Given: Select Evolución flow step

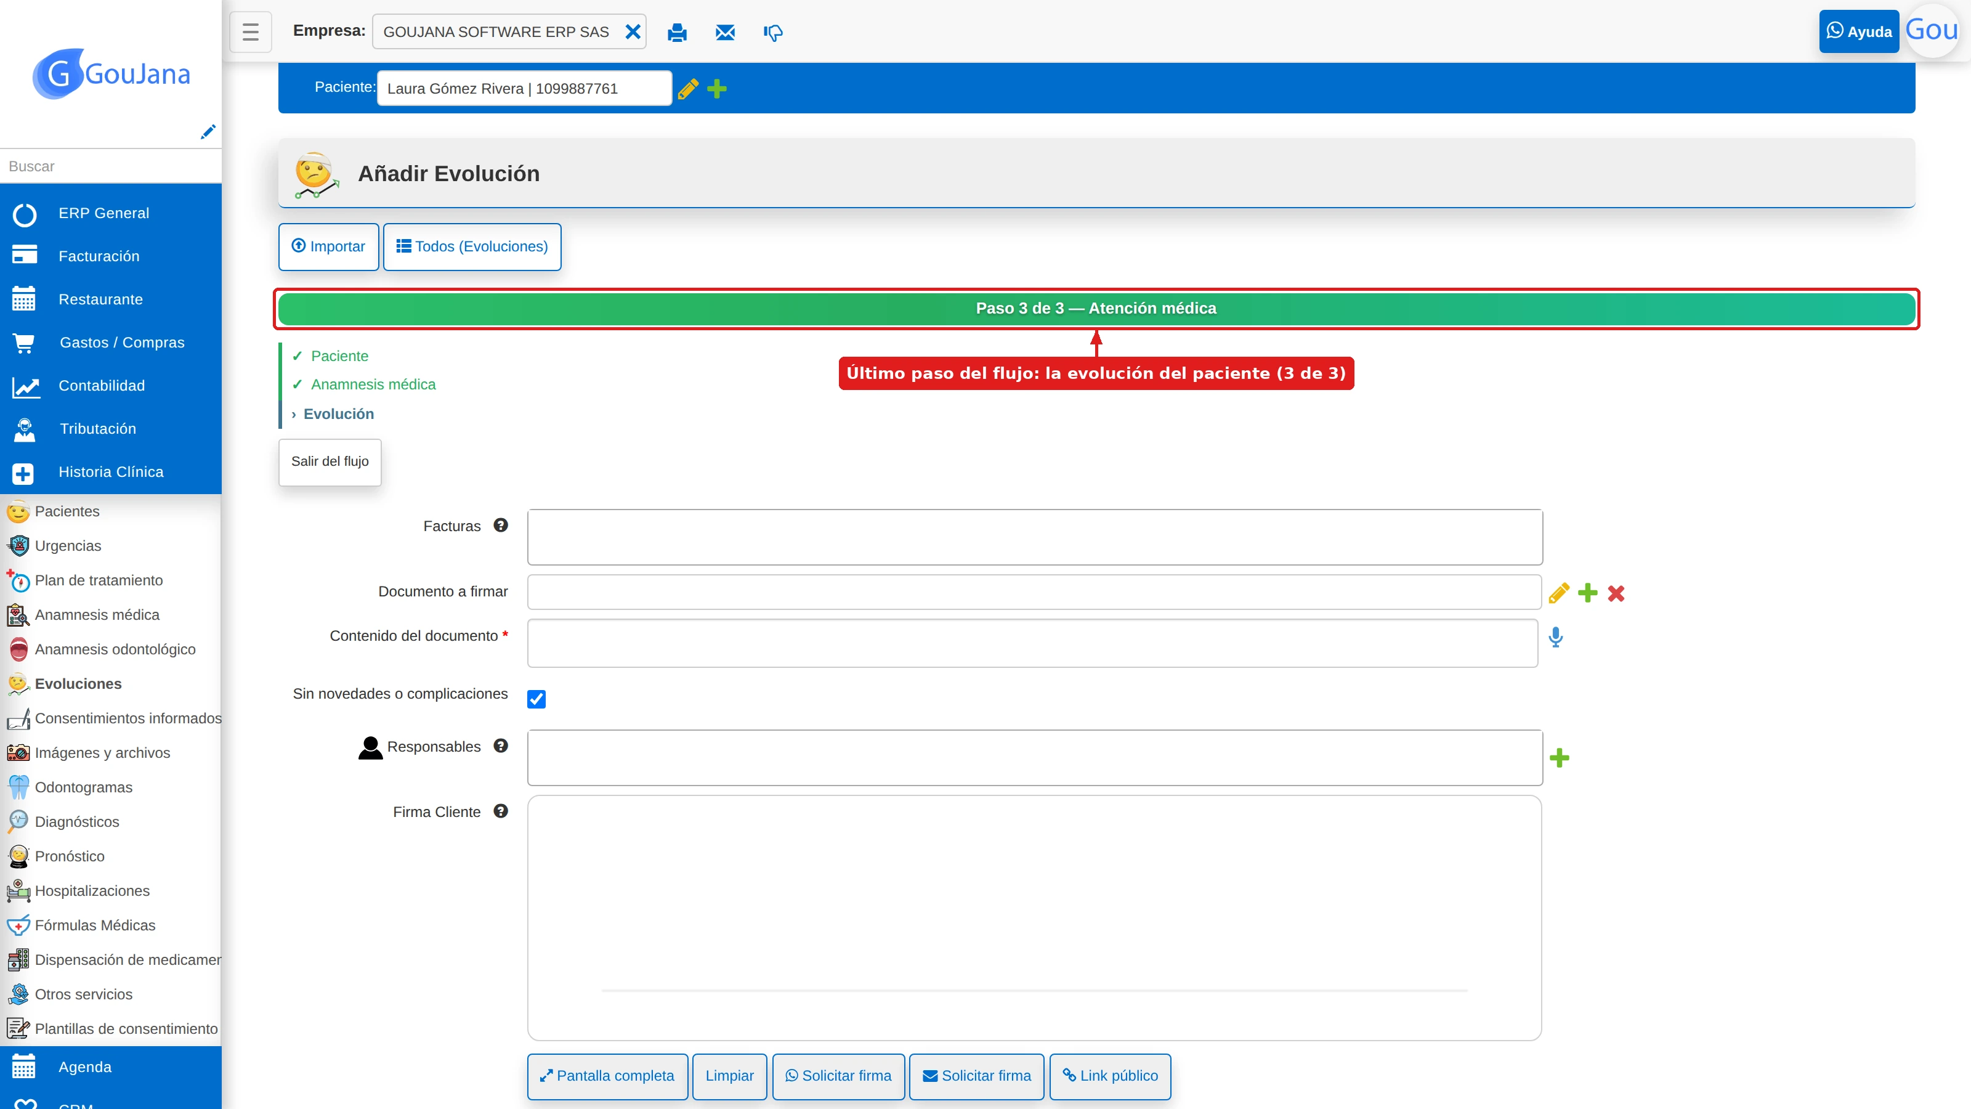Looking at the screenshot, I should point(338,414).
